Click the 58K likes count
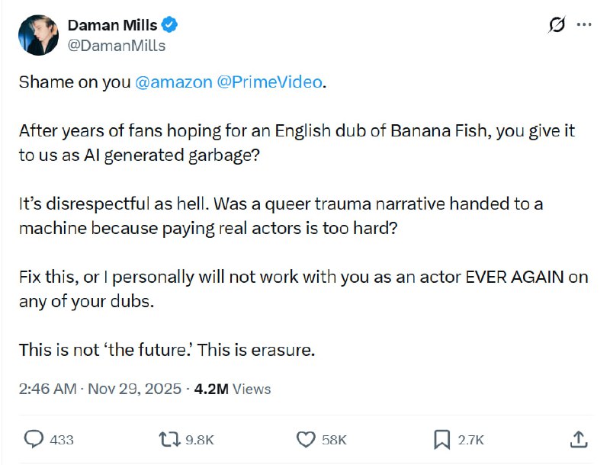The width and height of the screenshot is (610, 465). (x=334, y=440)
